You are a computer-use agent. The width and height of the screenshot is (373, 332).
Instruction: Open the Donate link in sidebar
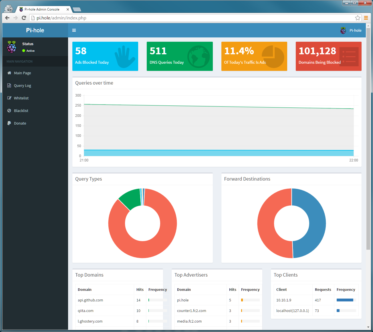click(35, 123)
